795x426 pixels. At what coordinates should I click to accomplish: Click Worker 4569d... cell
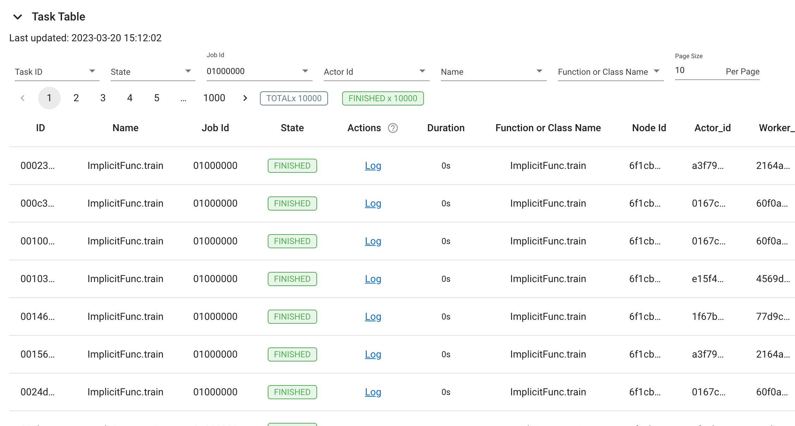point(773,279)
